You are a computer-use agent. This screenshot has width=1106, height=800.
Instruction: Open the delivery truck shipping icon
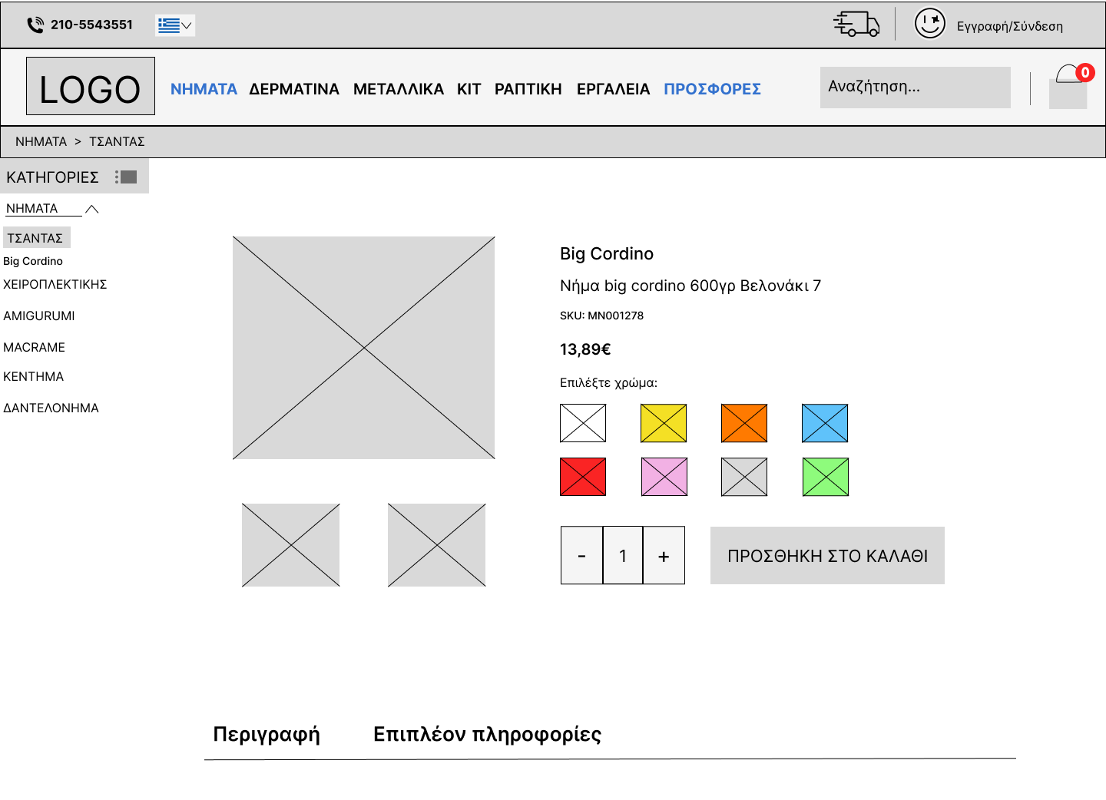[856, 24]
